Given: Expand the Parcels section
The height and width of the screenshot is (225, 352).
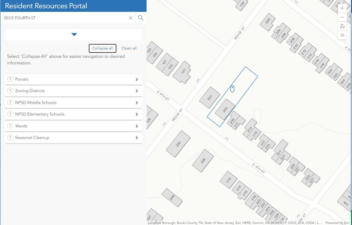Looking at the screenshot, I should [137, 79].
